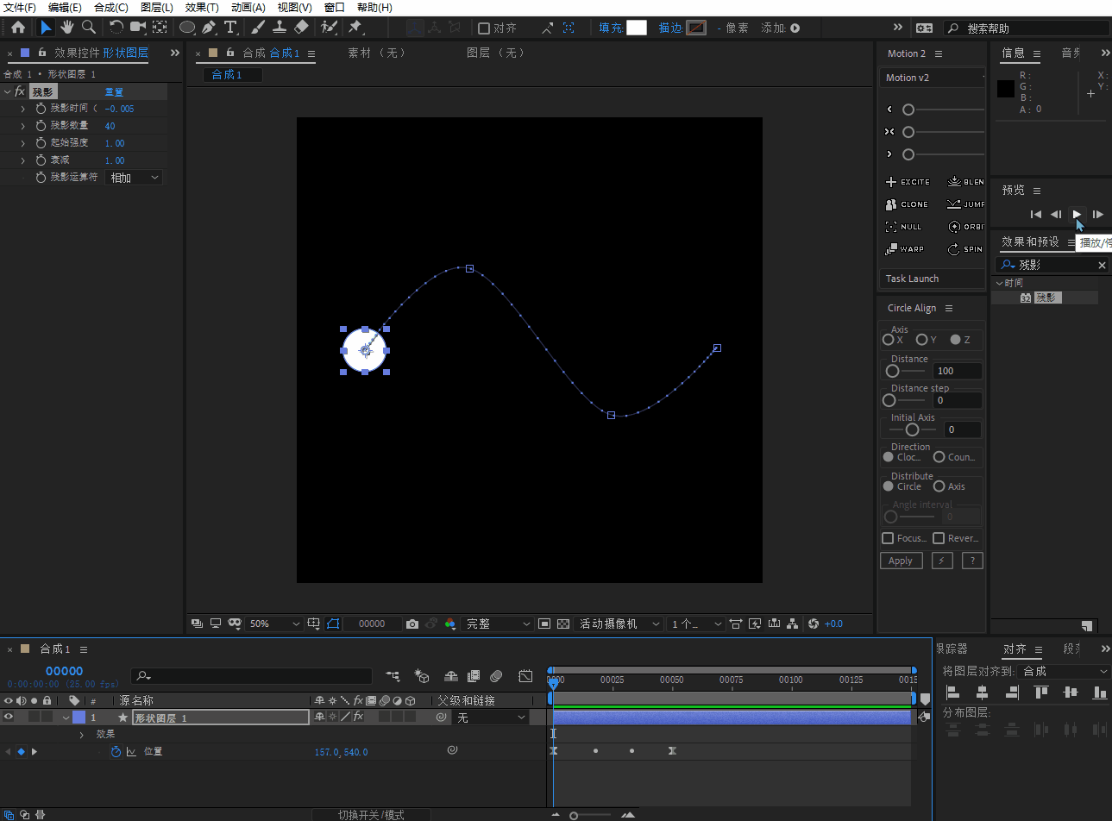Click the EXCITE tool in Motion panel

point(908,182)
